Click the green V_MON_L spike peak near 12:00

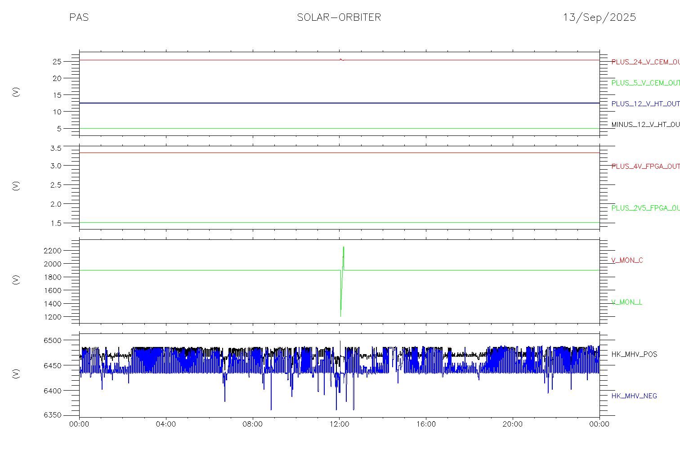pyautogui.click(x=344, y=247)
